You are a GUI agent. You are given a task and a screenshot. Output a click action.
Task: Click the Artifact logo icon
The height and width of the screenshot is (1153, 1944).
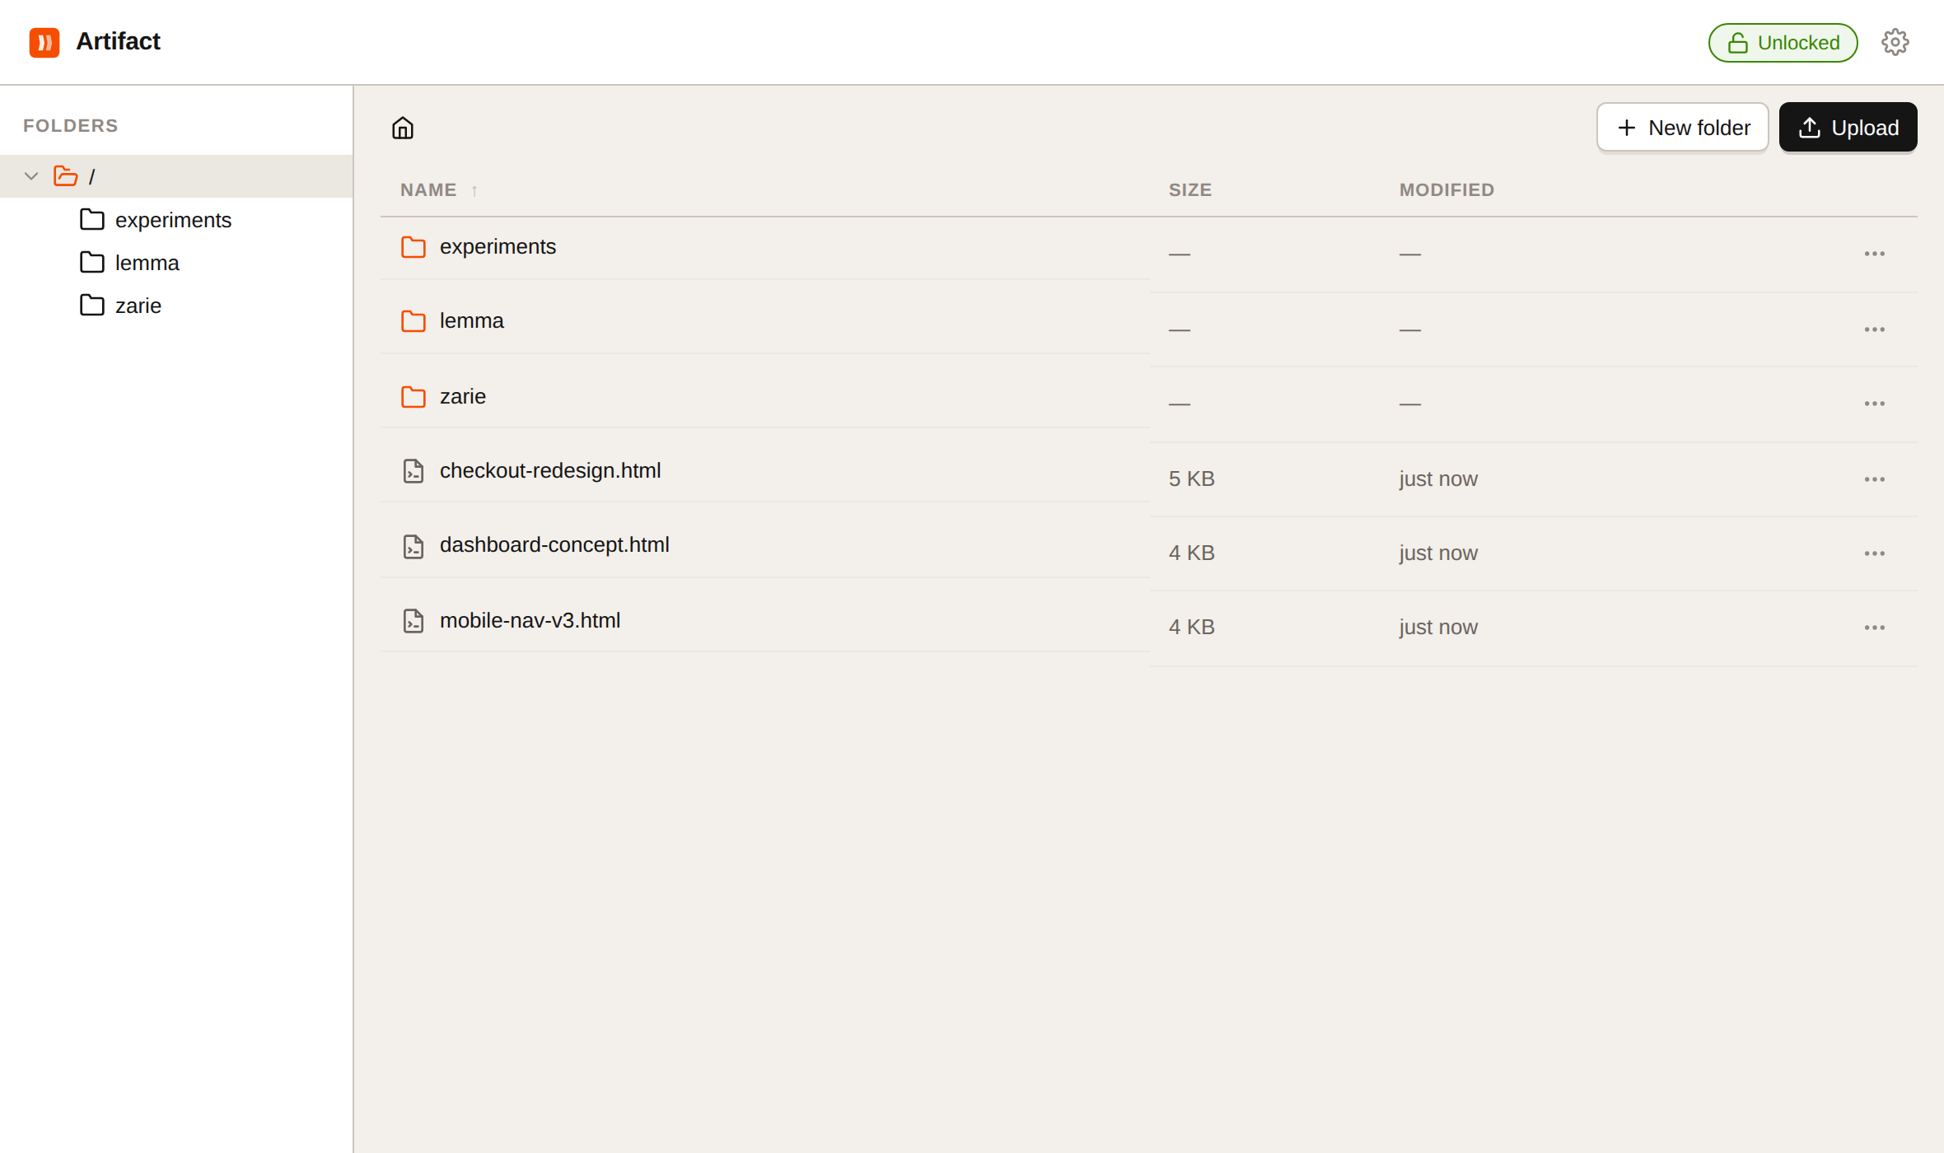(x=44, y=42)
